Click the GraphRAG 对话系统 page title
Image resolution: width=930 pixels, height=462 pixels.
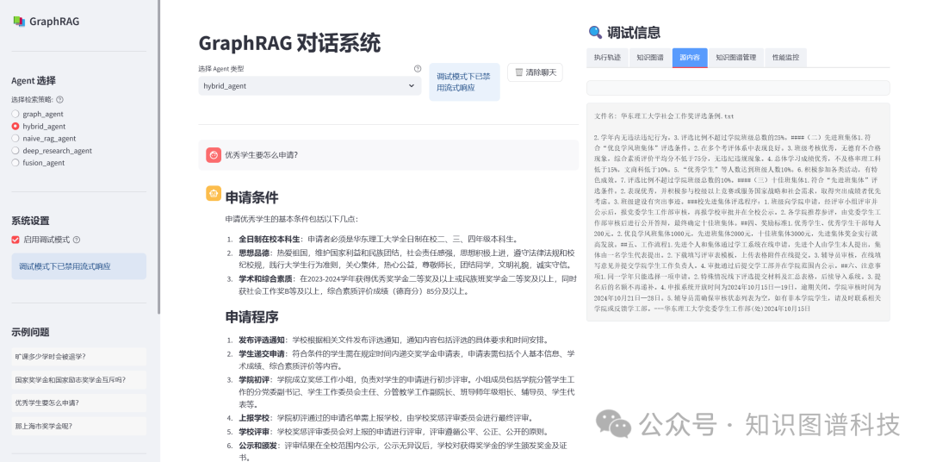point(289,43)
